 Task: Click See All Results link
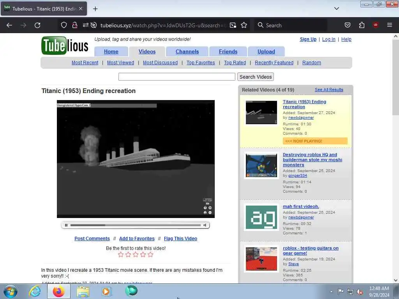329,90
